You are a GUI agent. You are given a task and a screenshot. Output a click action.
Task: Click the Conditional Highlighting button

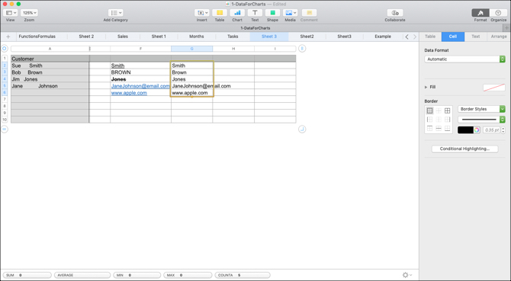click(464, 148)
